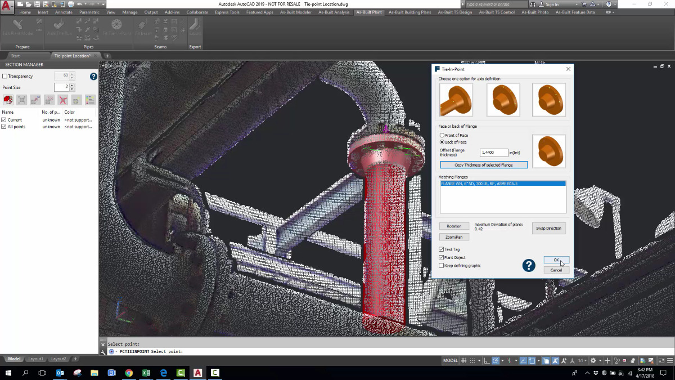Increase Point Size with up arrow
Viewport: 675px width, 380px height.
tap(72, 85)
